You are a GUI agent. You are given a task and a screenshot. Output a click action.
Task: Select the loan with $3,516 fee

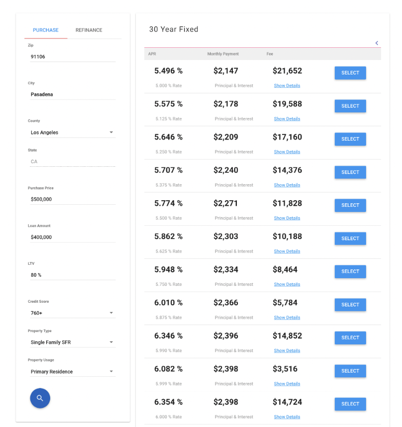[350, 371]
